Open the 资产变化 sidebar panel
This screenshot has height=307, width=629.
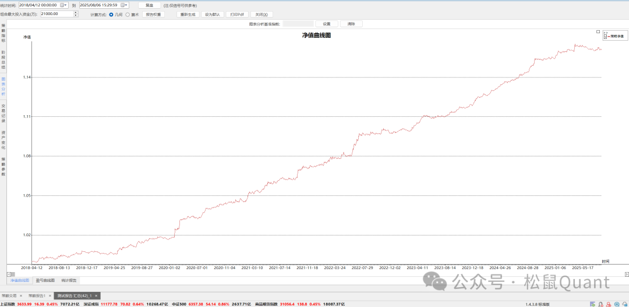coord(3,140)
